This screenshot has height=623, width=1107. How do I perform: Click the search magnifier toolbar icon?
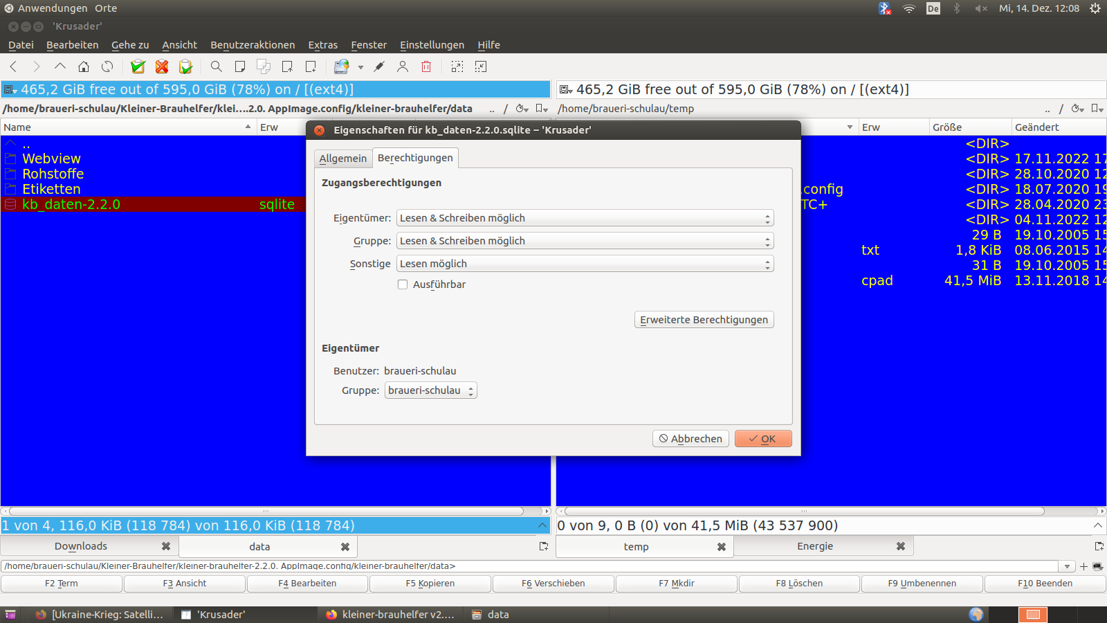point(217,66)
